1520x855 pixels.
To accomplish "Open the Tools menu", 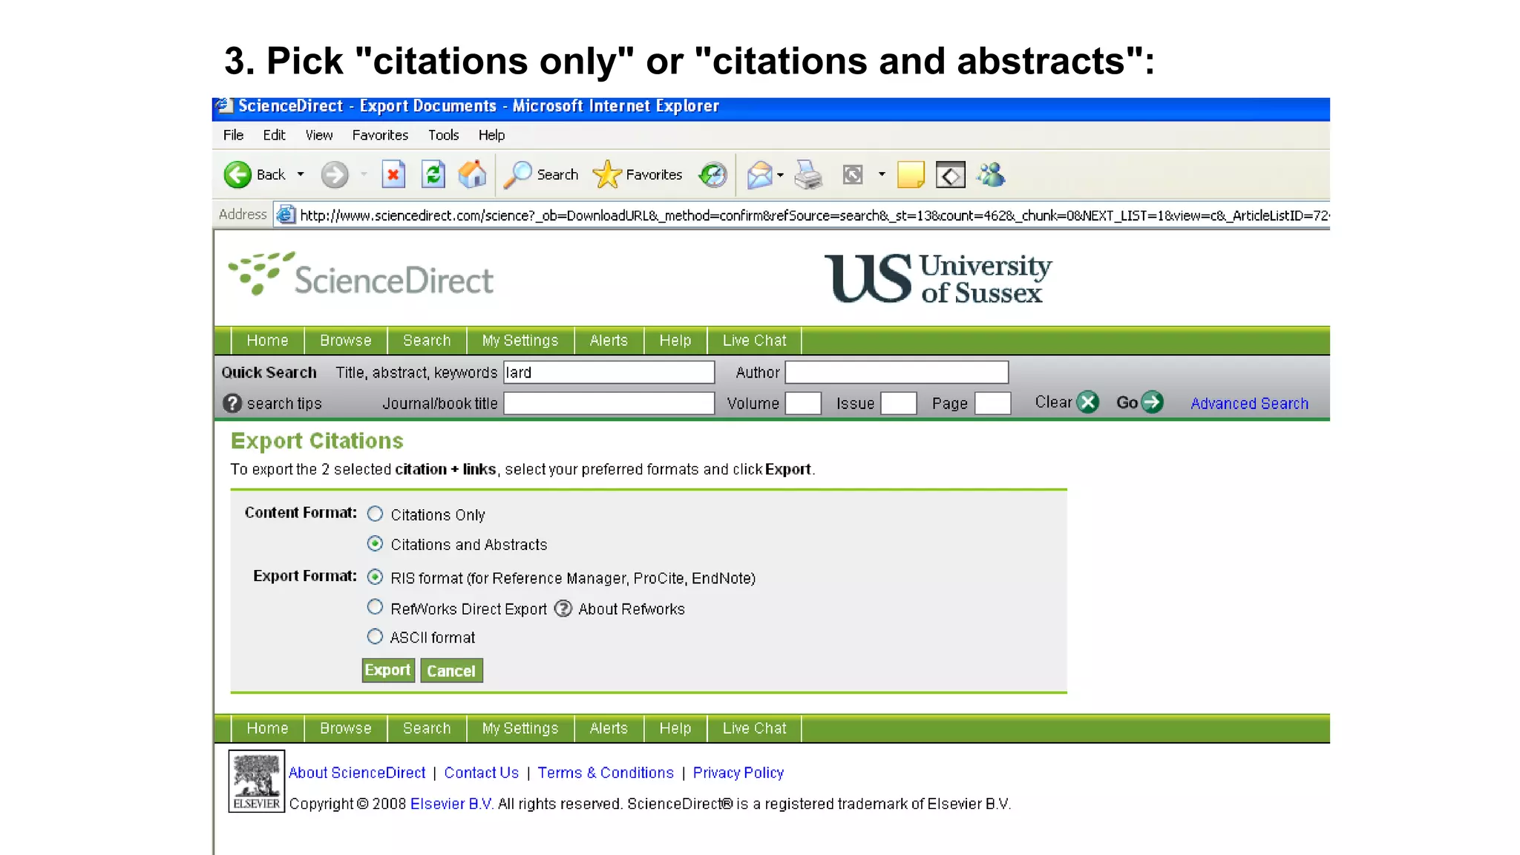I will click(443, 135).
